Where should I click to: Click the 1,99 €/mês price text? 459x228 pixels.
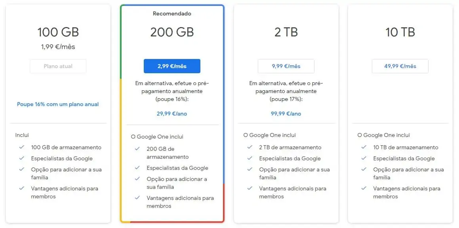pyautogui.click(x=58, y=47)
